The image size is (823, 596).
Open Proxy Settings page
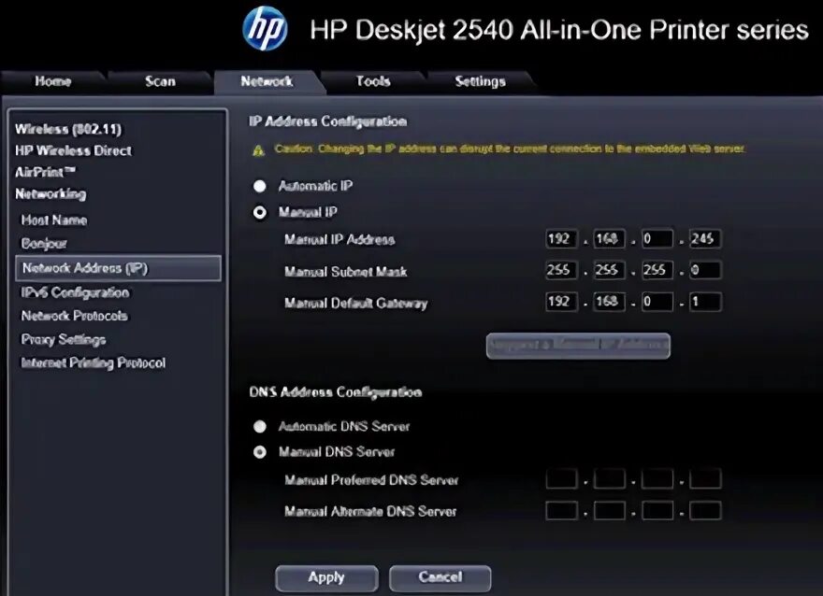[x=64, y=340]
